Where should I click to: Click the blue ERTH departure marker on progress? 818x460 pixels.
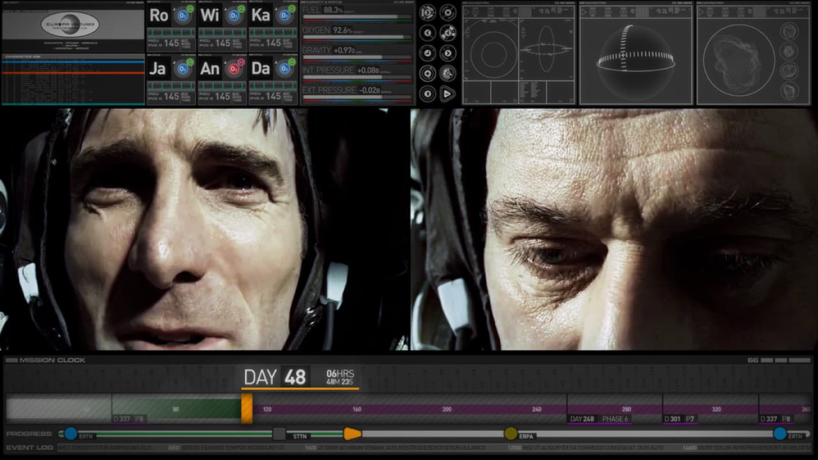[70, 433]
